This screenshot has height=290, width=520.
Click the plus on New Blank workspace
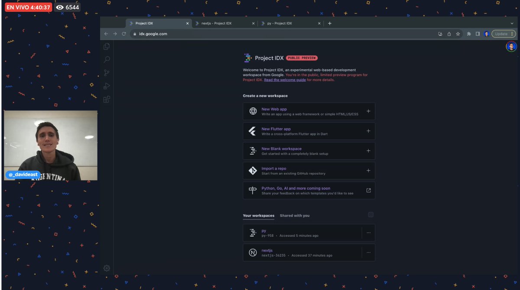[x=368, y=151]
